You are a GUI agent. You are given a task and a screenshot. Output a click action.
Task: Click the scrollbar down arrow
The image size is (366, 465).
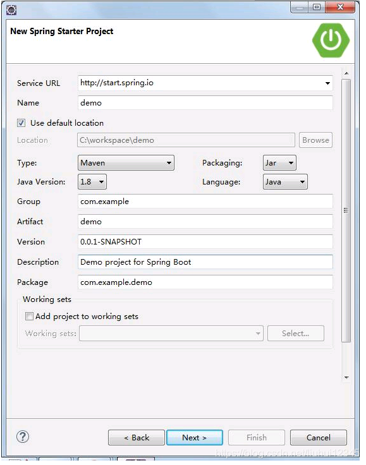tap(346, 378)
